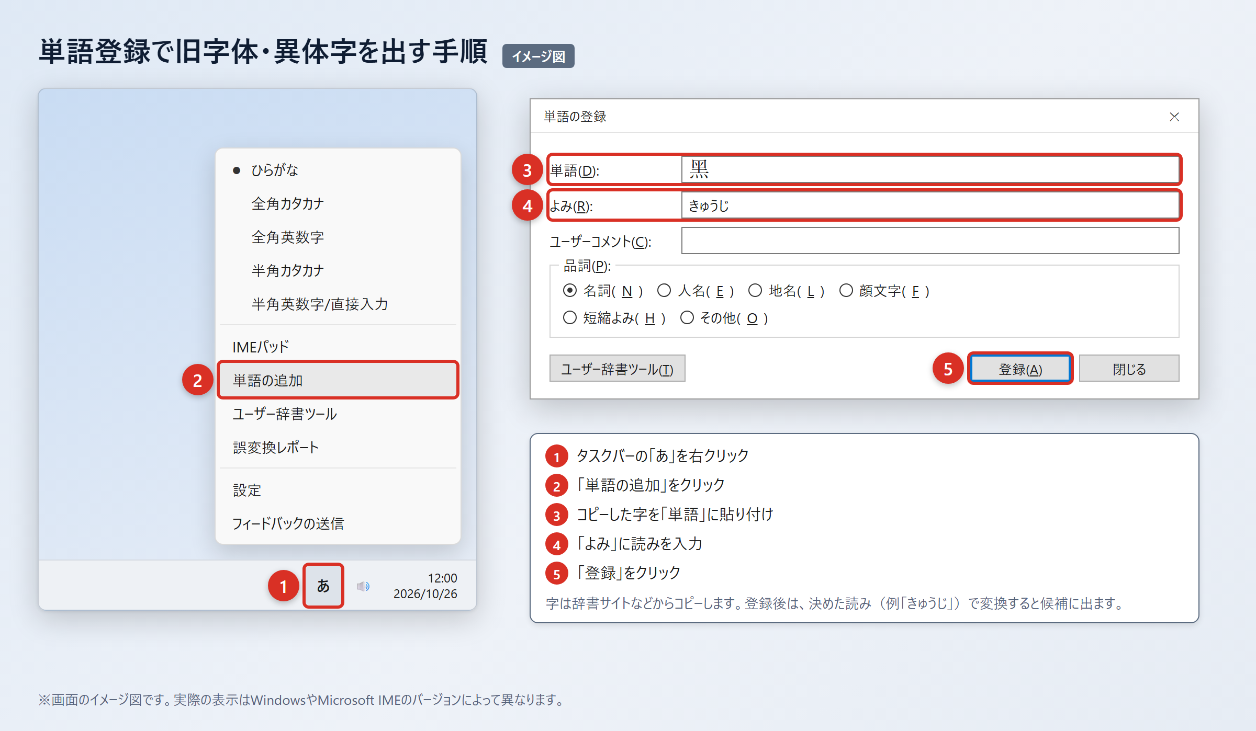Viewport: 1256px width, 731px height.
Task: Click instruction text 「登録」をクリック
Action: (629, 573)
